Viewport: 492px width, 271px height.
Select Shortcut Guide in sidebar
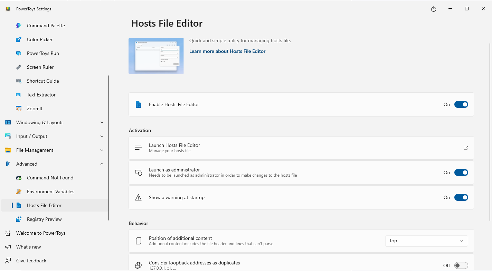pos(55,81)
